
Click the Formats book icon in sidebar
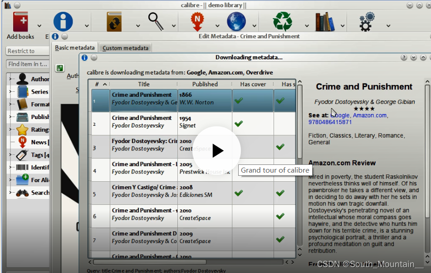pyautogui.click(x=22, y=104)
